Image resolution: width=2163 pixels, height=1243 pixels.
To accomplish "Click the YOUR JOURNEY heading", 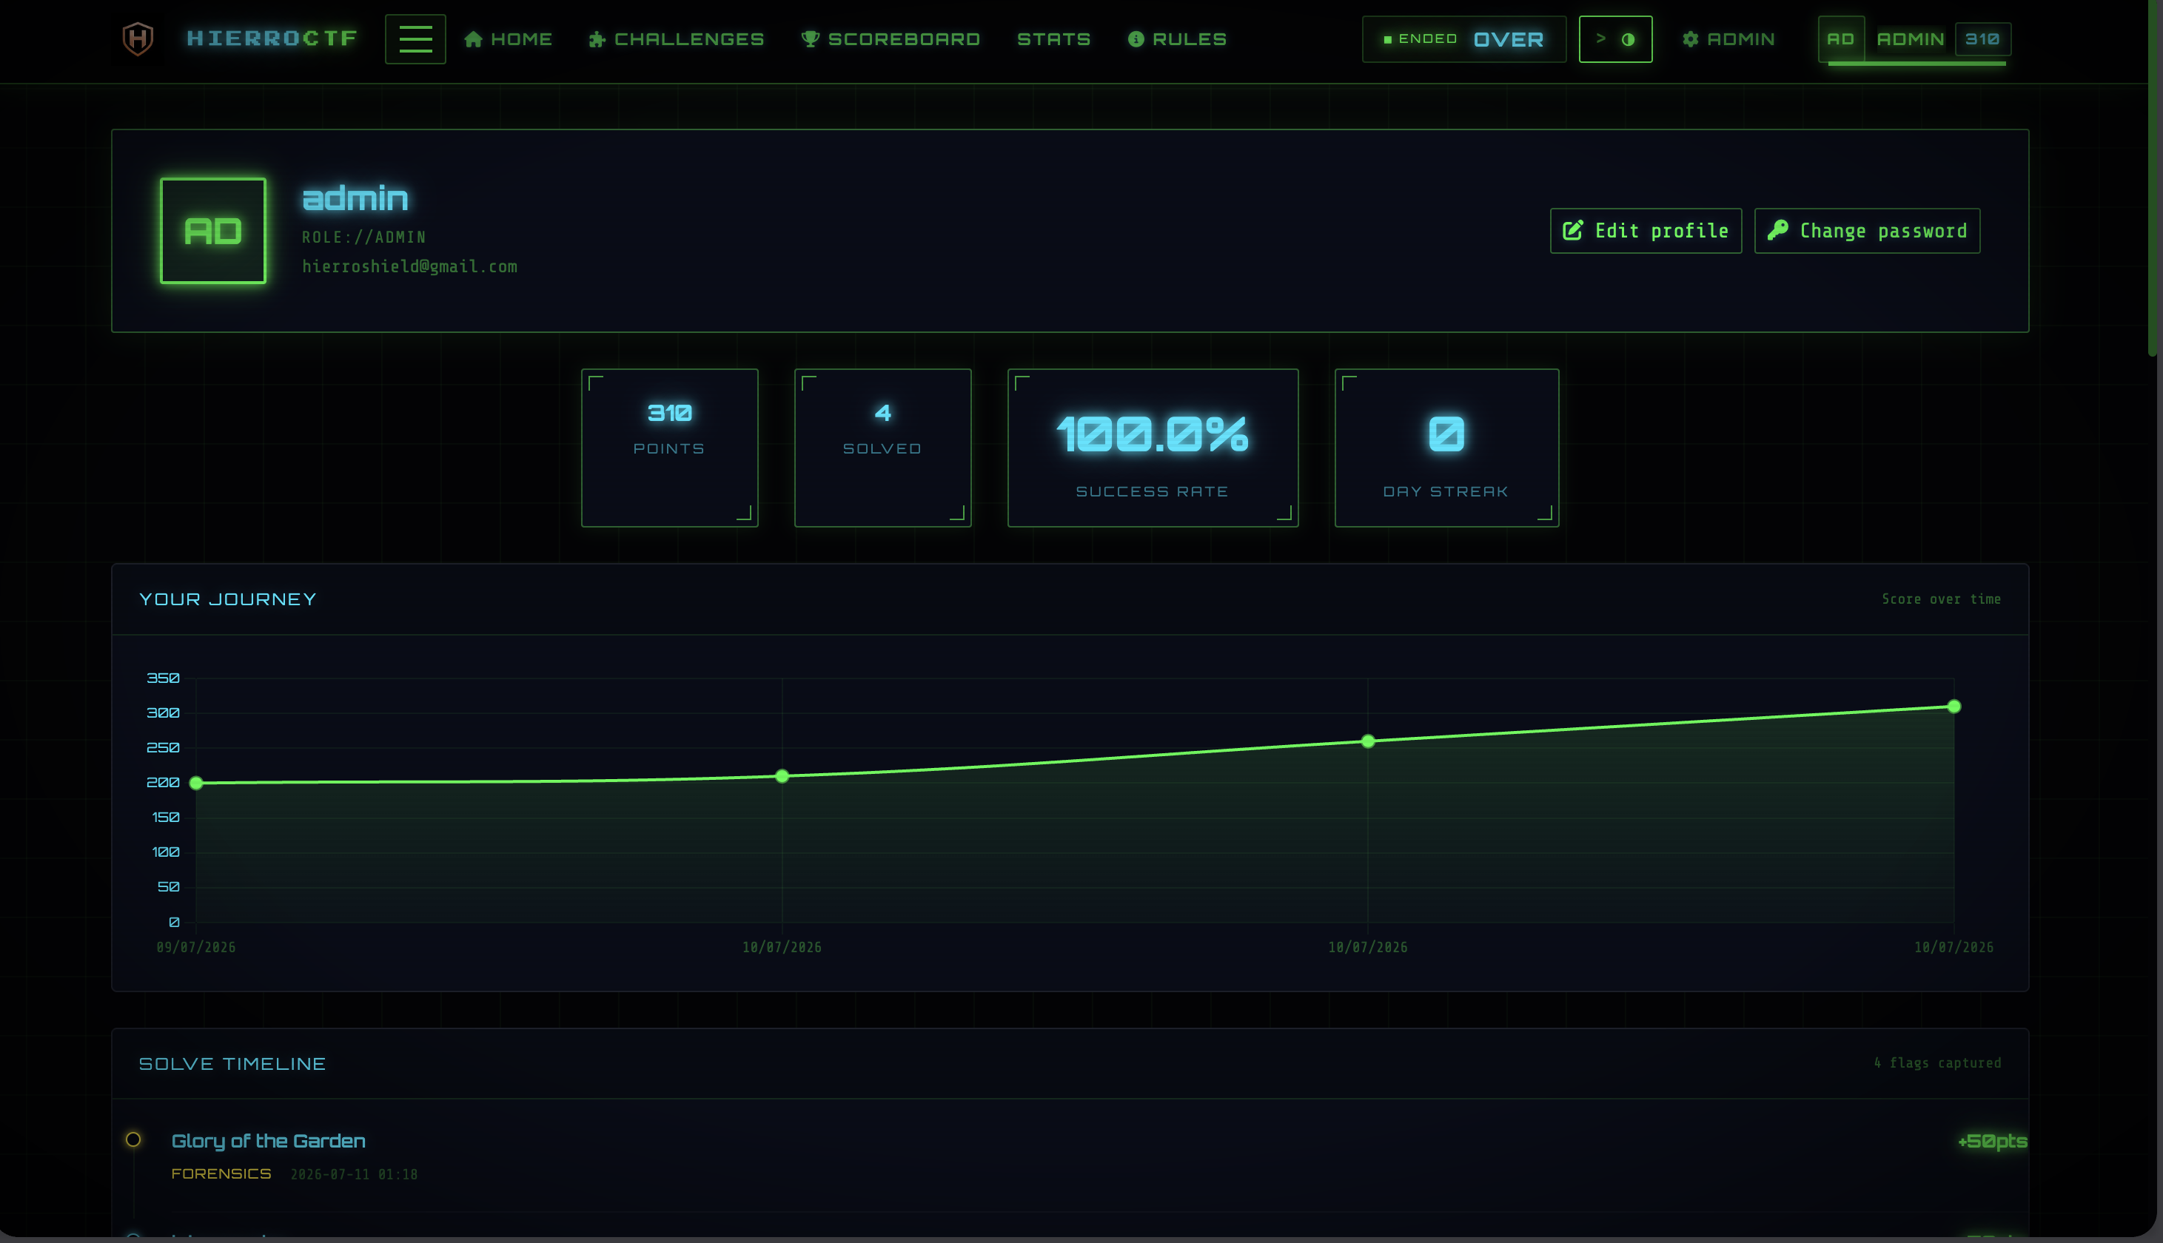I will 227,599.
